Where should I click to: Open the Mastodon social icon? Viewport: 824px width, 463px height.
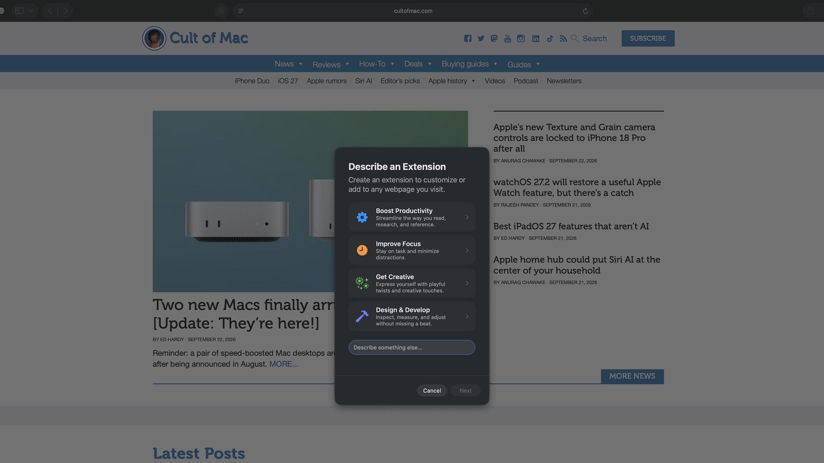(x=494, y=38)
